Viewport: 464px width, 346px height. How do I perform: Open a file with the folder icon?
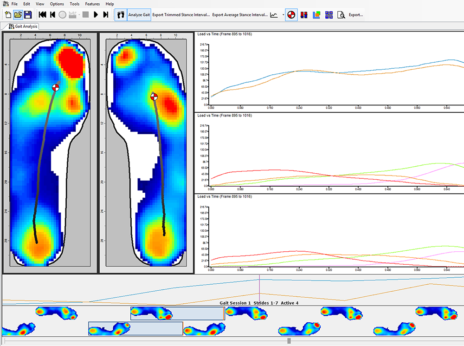[x=18, y=14]
